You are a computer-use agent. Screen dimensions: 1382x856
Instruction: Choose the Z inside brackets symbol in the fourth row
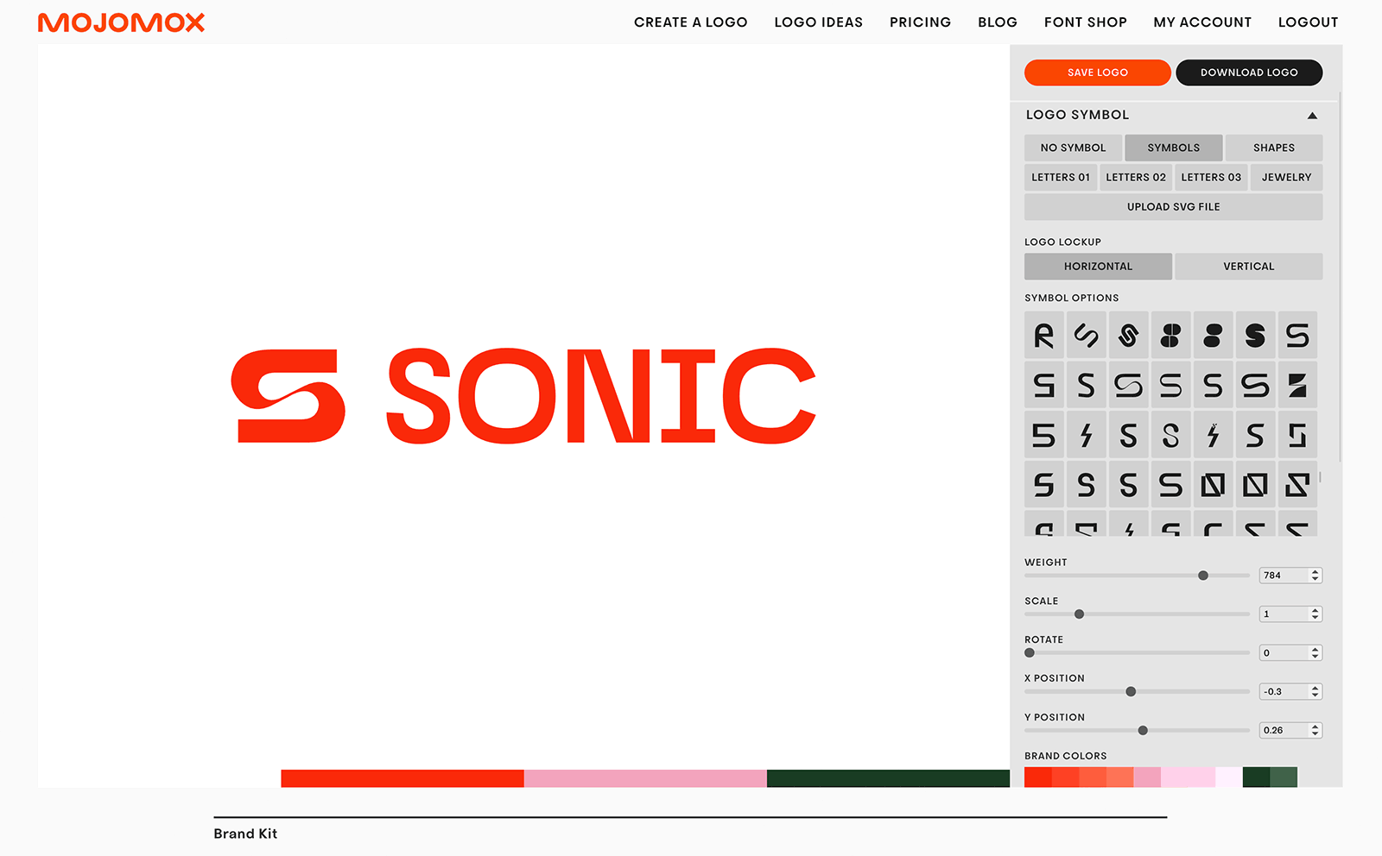pos(1297,485)
